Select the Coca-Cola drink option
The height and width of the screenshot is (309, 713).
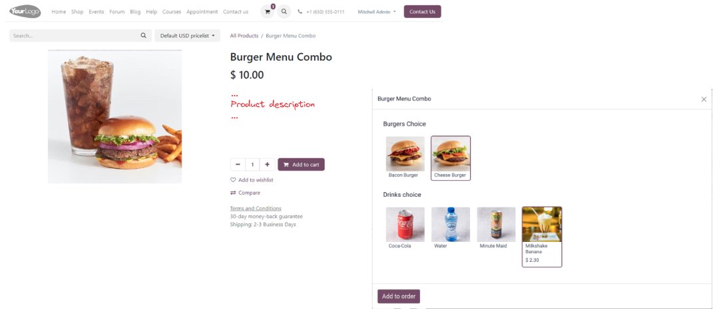click(x=405, y=229)
